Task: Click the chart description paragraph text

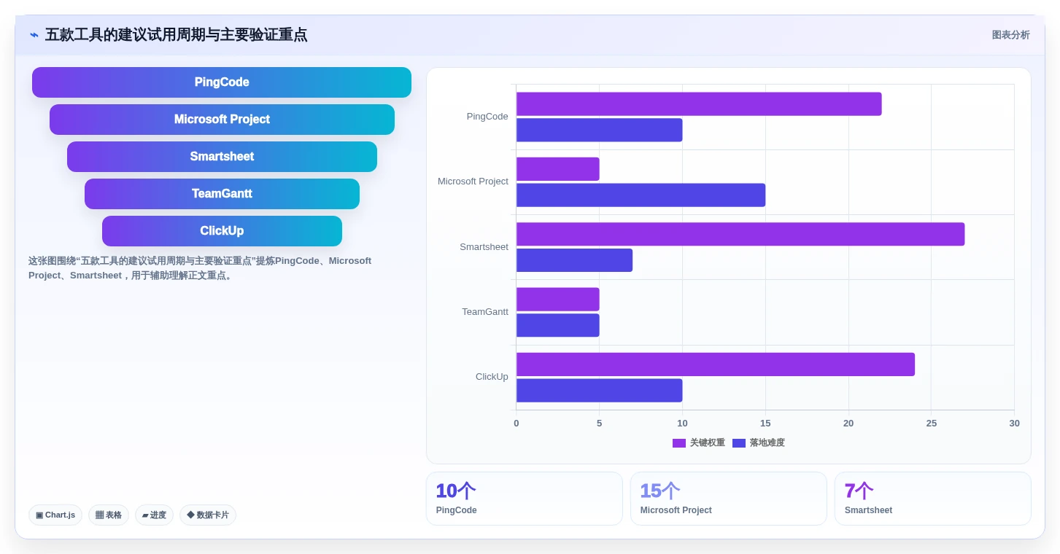Action: pyautogui.click(x=201, y=268)
